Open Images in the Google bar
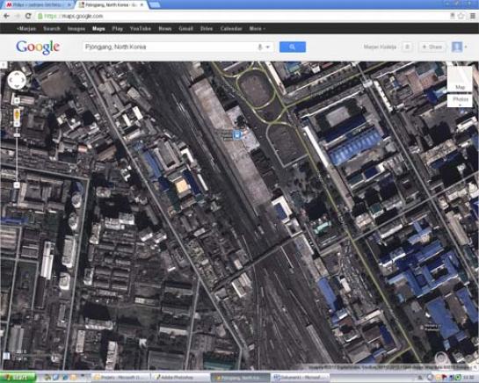 (76, 29)
